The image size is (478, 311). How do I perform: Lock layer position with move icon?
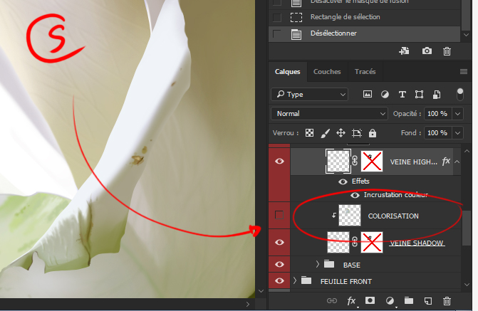tap(341, 133)
